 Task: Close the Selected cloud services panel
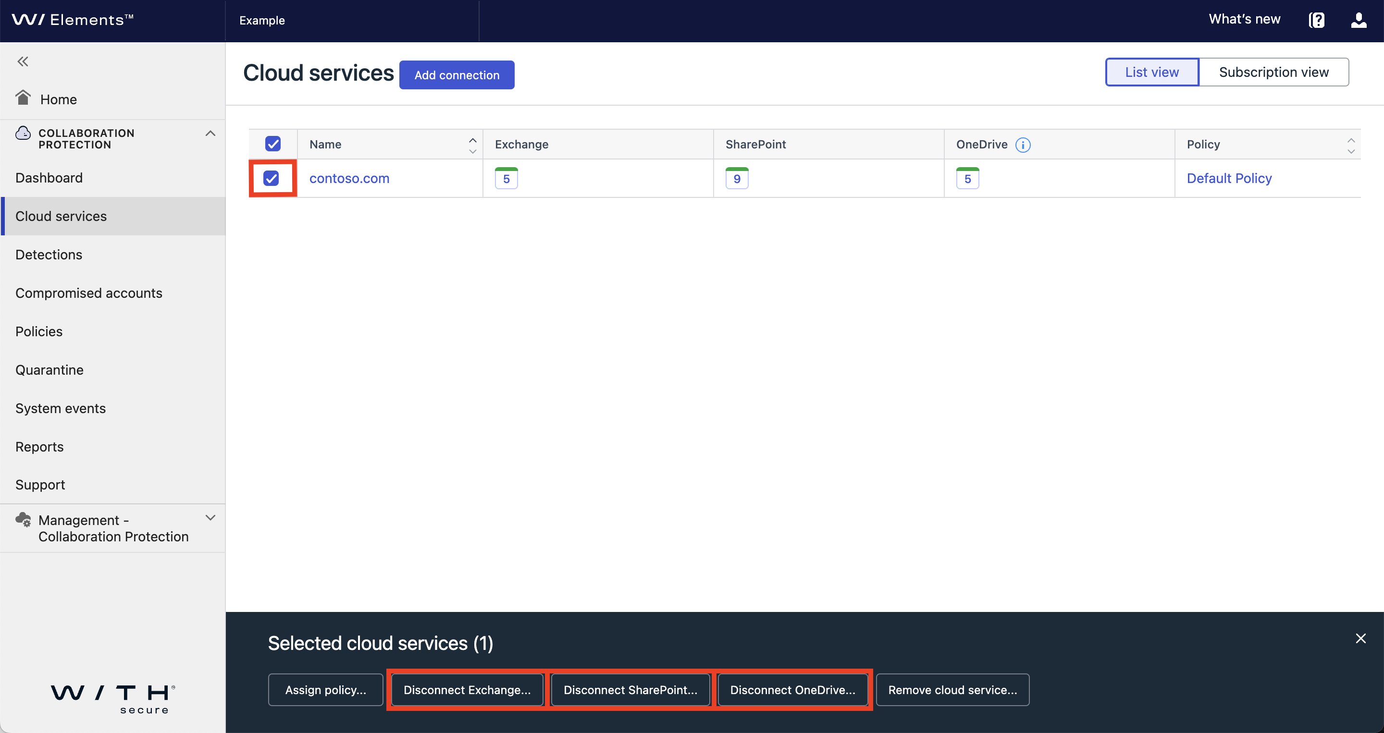click(1360, 638)
